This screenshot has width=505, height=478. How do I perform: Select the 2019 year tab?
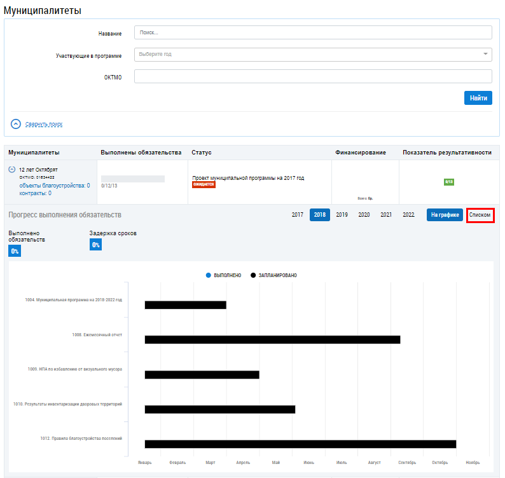(342, 215)
